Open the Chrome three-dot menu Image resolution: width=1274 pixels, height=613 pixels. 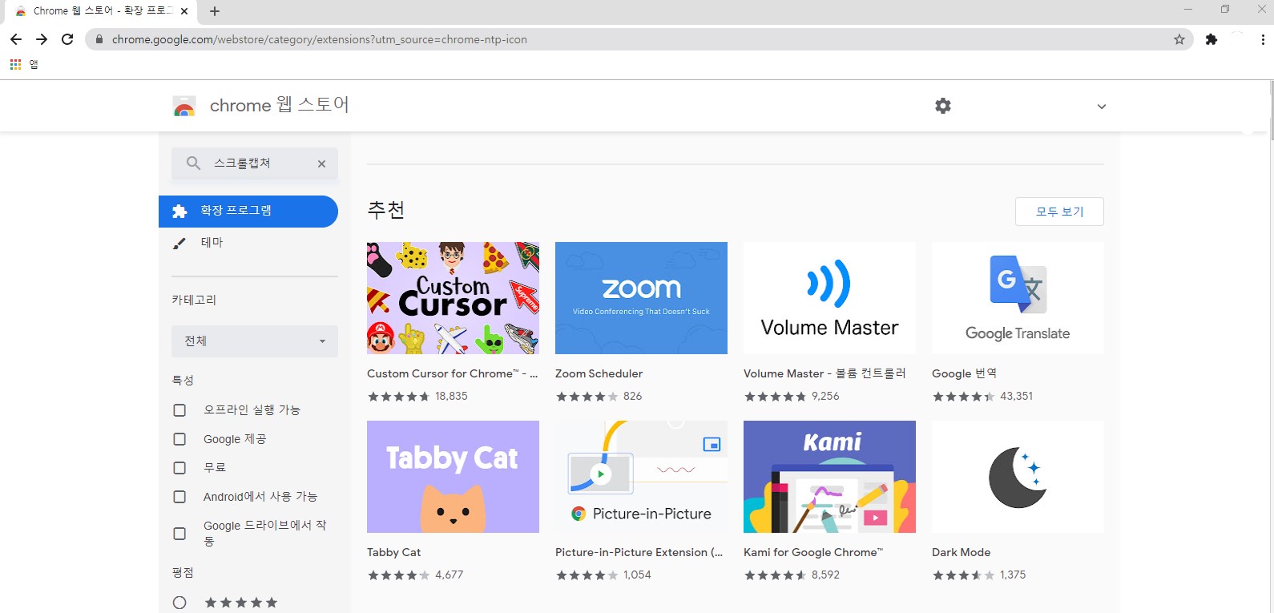(1263, 39)
